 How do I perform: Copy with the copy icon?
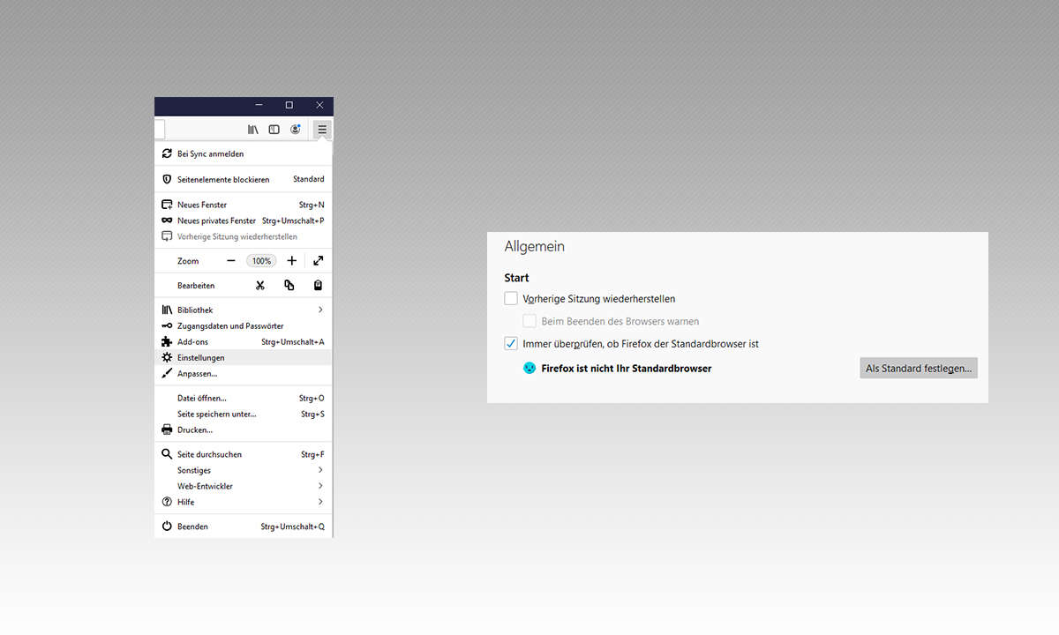[289, 286]
